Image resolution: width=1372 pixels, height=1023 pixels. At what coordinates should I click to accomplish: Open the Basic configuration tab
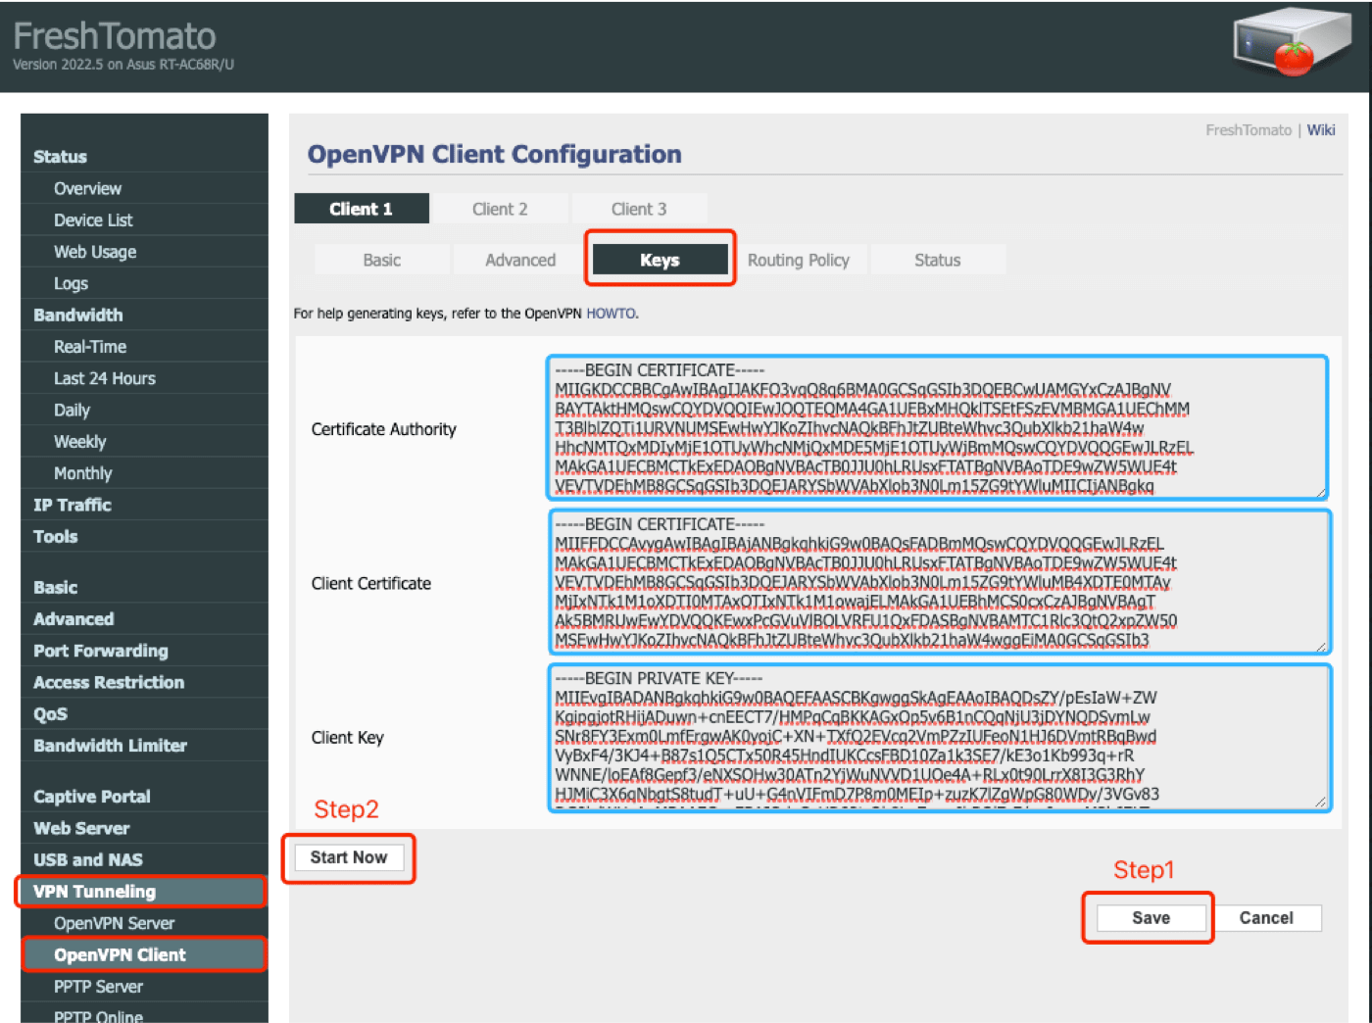(381, 261)
